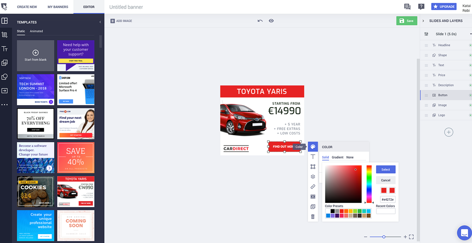Open the Shapes tool in left sidebar
Image resolution: width=472 pixels, height=243 pixels.
click(5, 77)
